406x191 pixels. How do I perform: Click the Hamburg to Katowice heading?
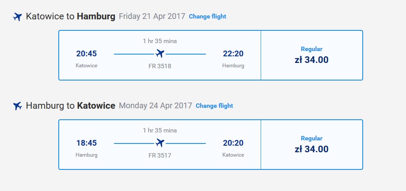(70, 106)
